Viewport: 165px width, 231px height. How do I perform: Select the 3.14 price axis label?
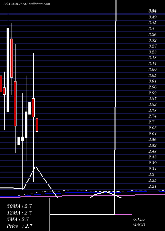click(152, 64)
